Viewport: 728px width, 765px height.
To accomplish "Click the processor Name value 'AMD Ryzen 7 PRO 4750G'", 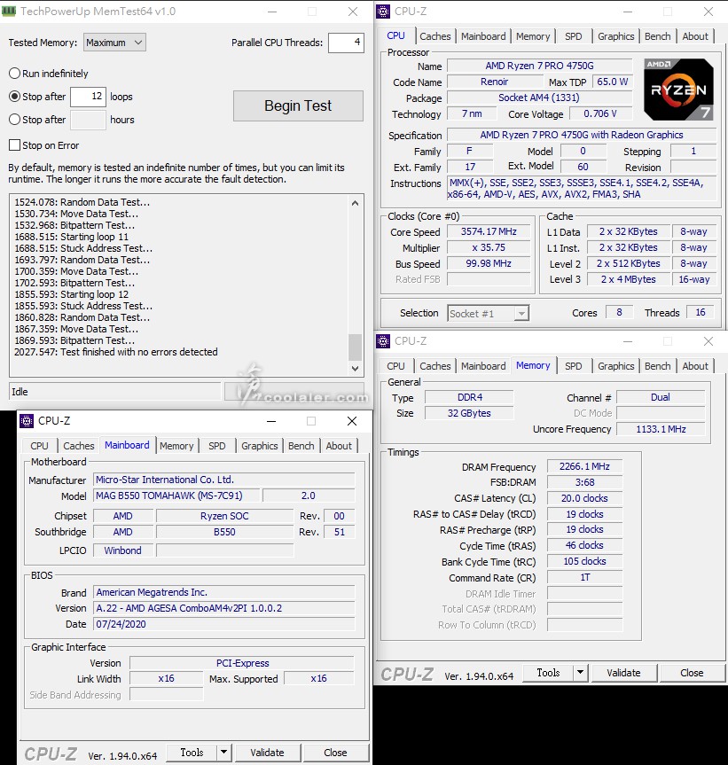I will coord(540,66).
